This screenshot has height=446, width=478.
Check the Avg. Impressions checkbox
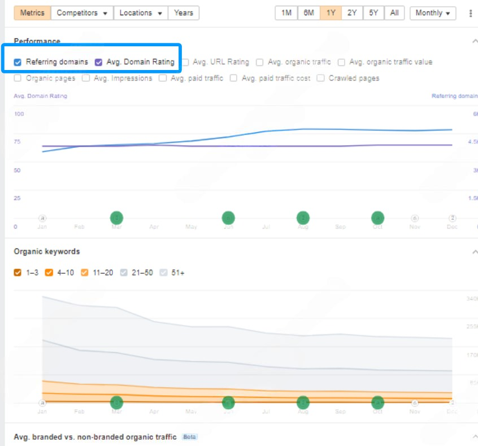tap(86, 78)
